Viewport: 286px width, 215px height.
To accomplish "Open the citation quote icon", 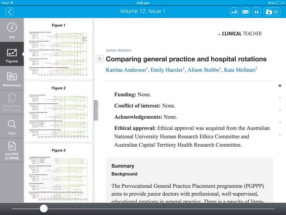I will (257, 12).
